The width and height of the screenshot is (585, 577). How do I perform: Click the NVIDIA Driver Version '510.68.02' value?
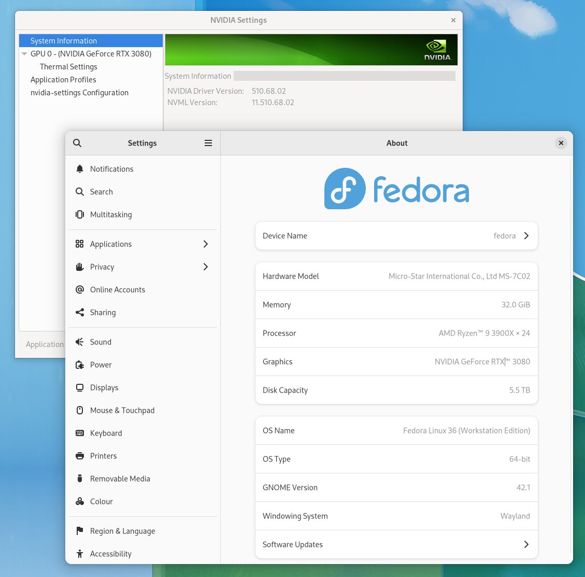coord(268,91)
